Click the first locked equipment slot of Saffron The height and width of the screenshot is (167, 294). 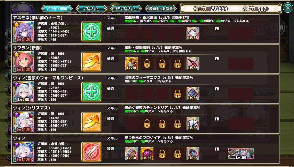(147, 64)
